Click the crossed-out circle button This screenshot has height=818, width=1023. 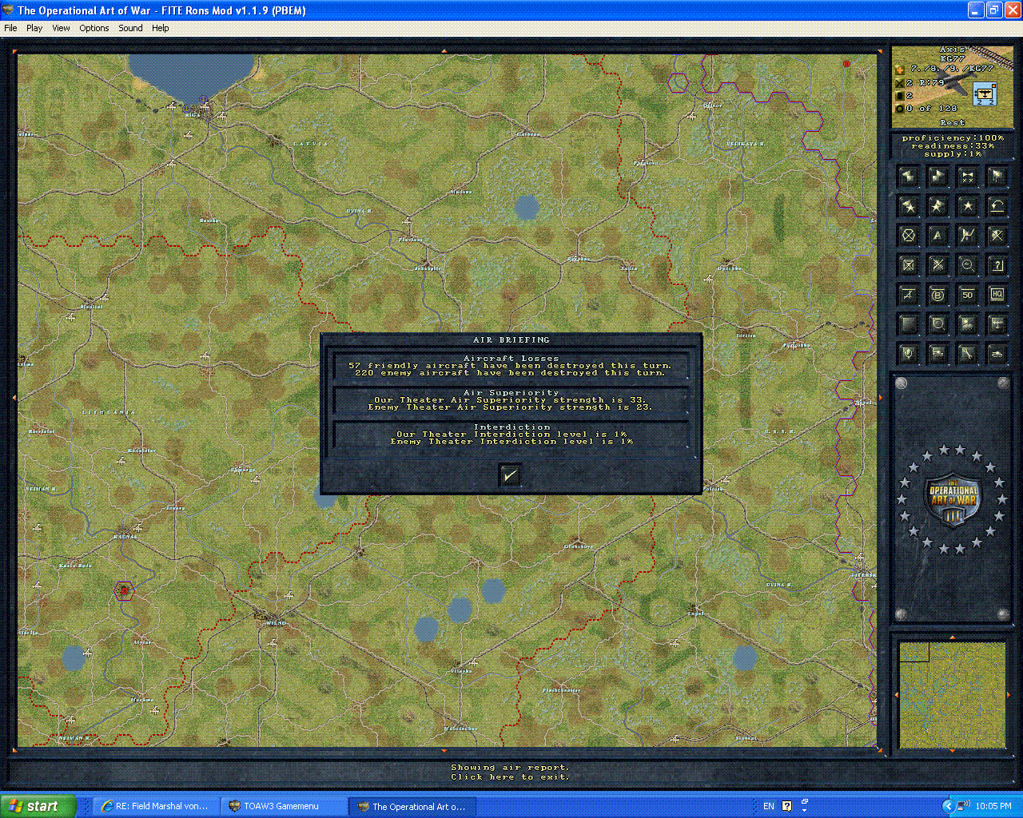(x=908, y=236)
